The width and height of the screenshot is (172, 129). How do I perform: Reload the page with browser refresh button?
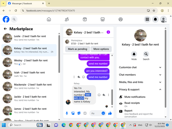[16, 11]
